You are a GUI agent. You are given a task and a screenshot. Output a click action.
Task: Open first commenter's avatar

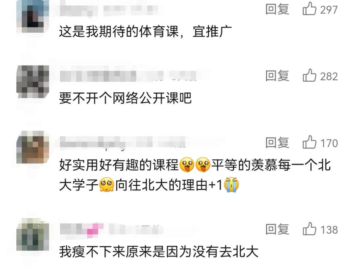[33, 16]
